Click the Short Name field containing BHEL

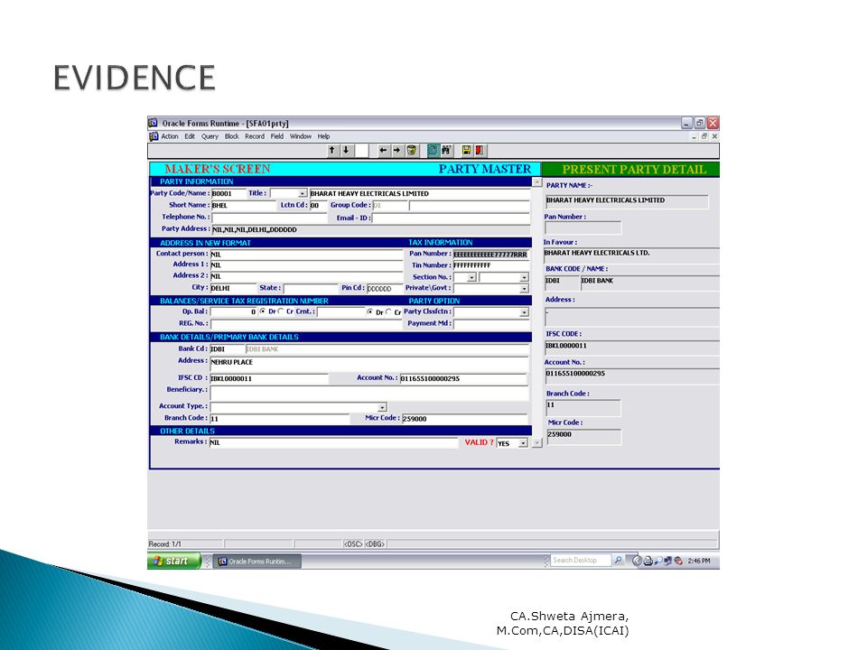[243, 206]
